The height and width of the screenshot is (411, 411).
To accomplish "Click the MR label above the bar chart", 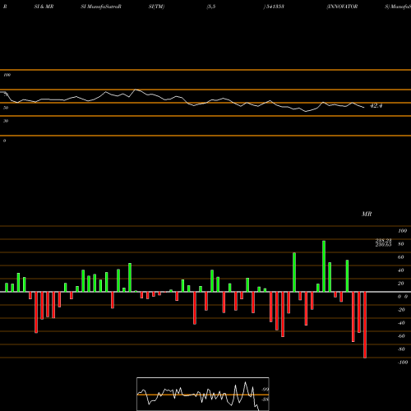I will tap(367, 214).
